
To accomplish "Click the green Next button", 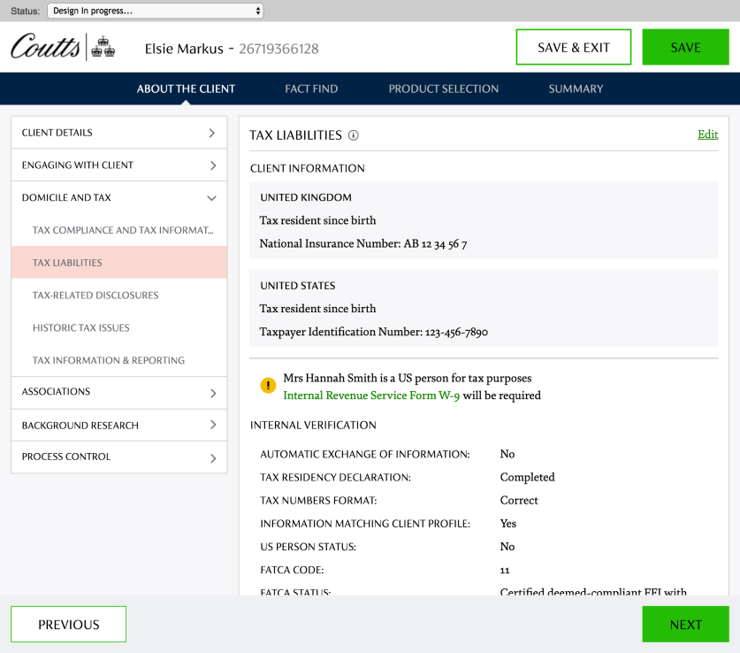I will click(685, 625).
